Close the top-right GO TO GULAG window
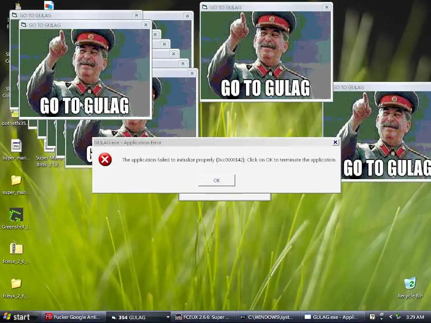This screenshot has height=323, width=431. pos(327,7)
